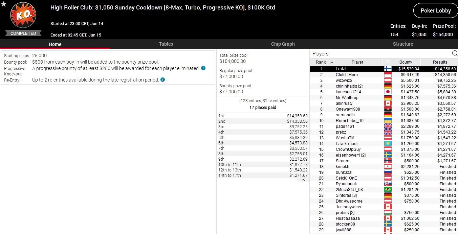Collapse the payout list with the chevron
The image size is (458, 234).
(303, 180)
